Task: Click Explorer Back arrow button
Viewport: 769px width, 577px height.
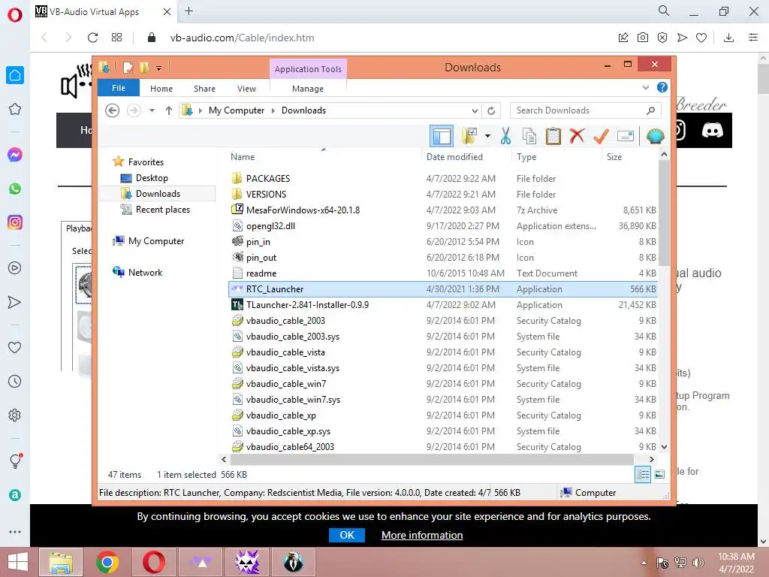Action: pos(113,110)
